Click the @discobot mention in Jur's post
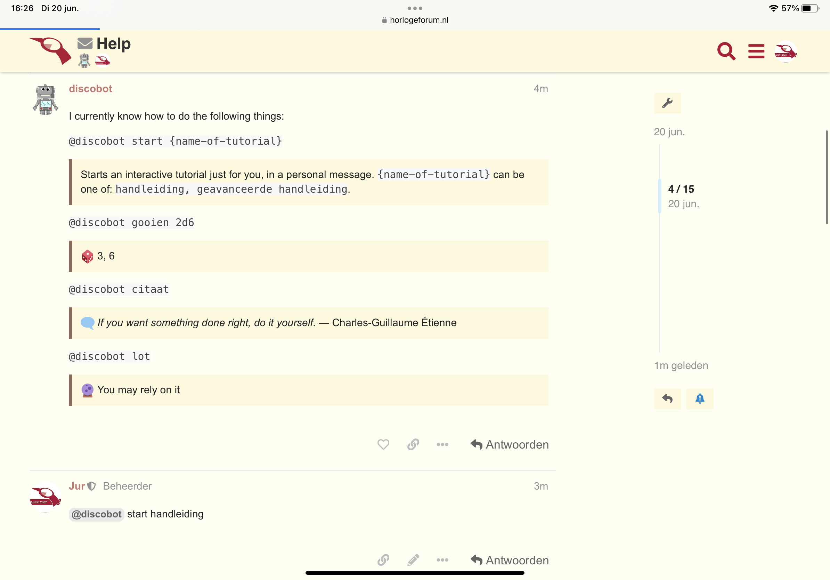Viewport: 830px width, 580px height. (x=96, y=514)
